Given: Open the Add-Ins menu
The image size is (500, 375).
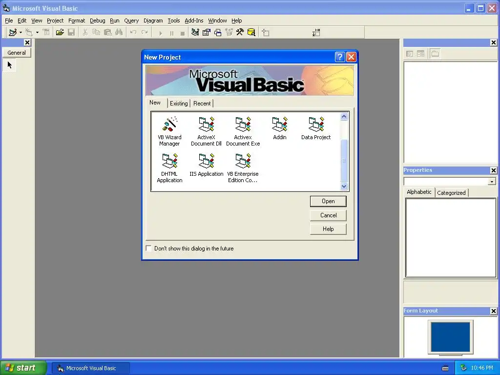Looking at the screenshot, I should click(x=194, y=21).
